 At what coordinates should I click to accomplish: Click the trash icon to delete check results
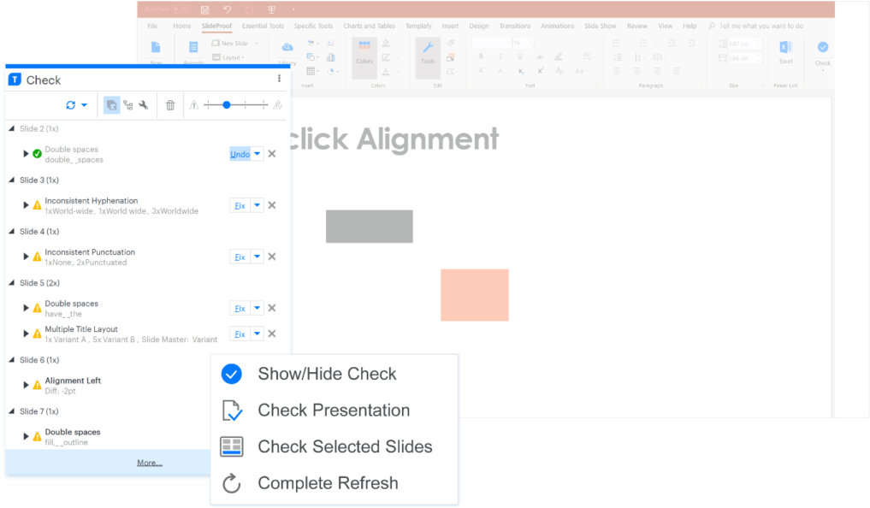pos(170,105)
